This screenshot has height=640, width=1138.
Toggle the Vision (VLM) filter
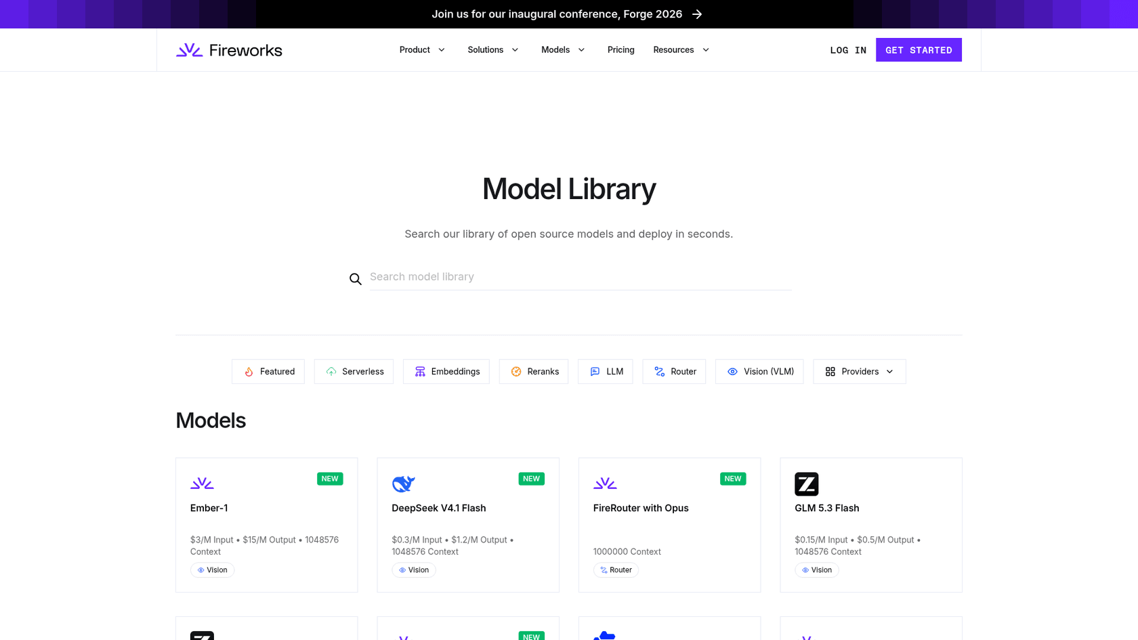pyautogui.click(x=759, y=372)
